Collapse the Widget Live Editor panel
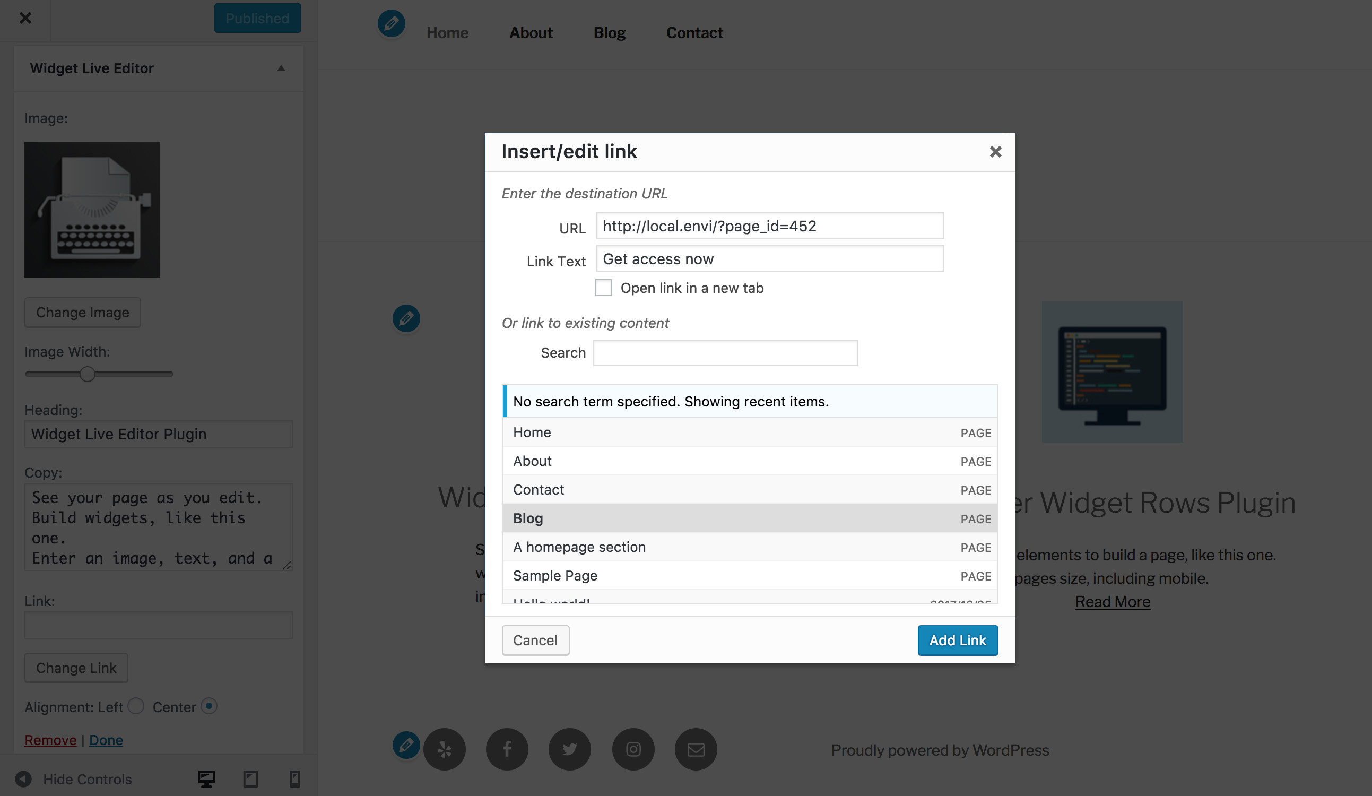 pos(281,68)
